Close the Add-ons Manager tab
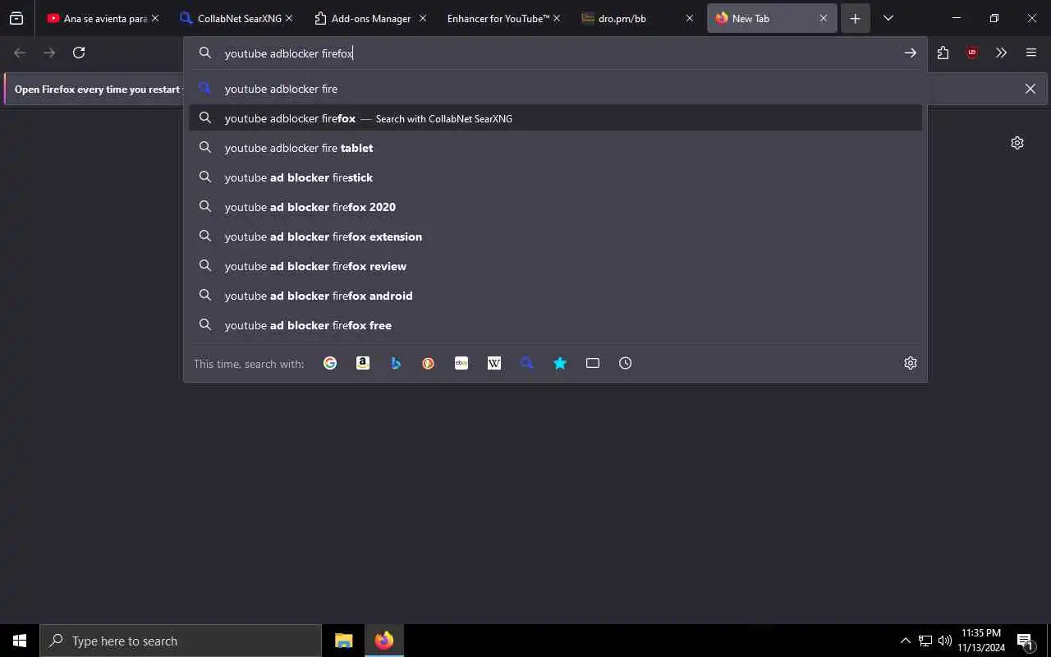Viewport: 1051px width, 657px height. pyautogui.click(x=422, y=18)
